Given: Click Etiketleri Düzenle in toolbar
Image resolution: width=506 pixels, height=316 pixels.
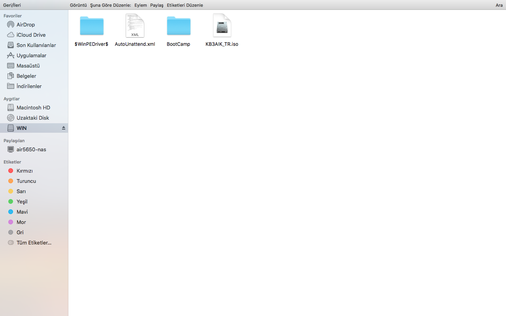Looking at the screenshot, I should (185, 5).
